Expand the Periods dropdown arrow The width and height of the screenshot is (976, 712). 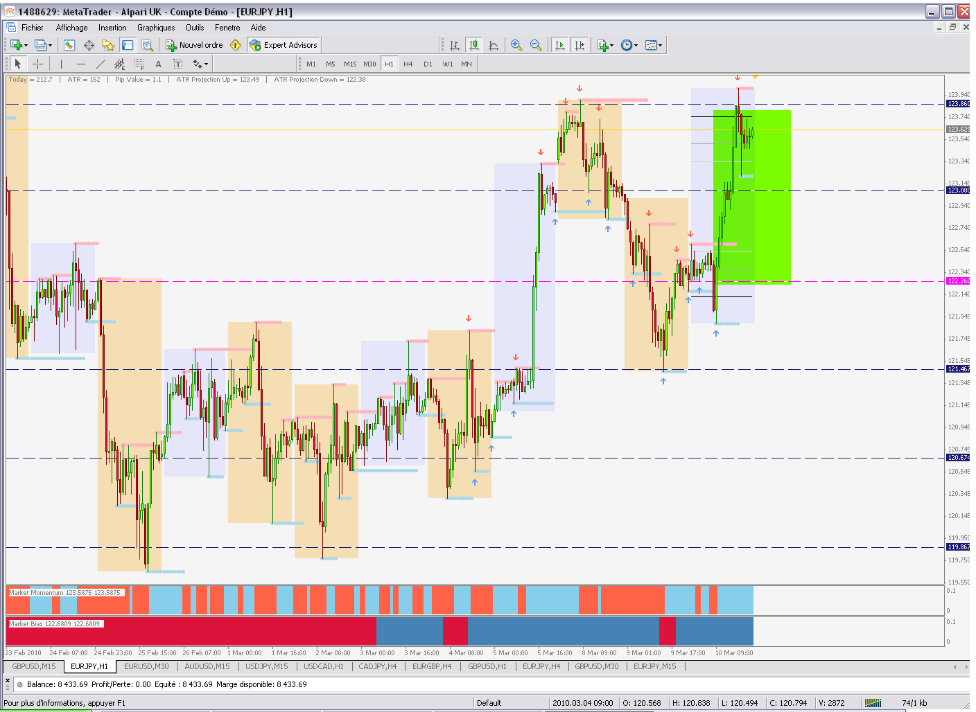pos(636,46)
